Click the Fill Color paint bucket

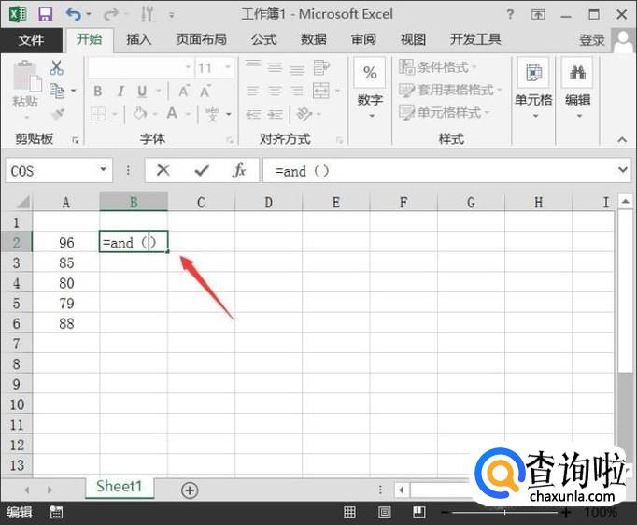[140, 113]
